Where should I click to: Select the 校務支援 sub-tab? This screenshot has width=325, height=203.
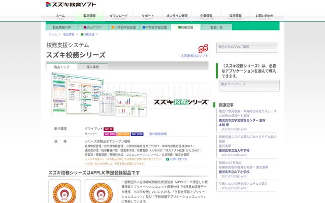(x=186, y=27)
